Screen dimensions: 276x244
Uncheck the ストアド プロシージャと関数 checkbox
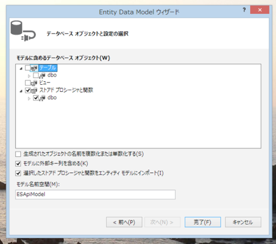(x=28, y=90)
